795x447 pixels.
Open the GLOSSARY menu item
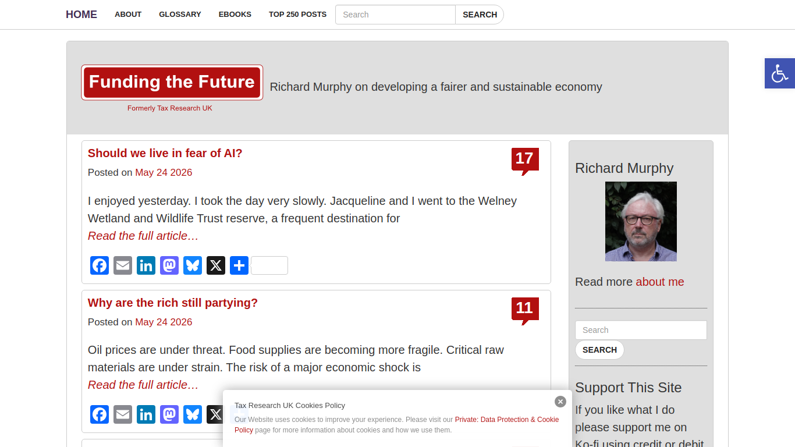[180, 15]
